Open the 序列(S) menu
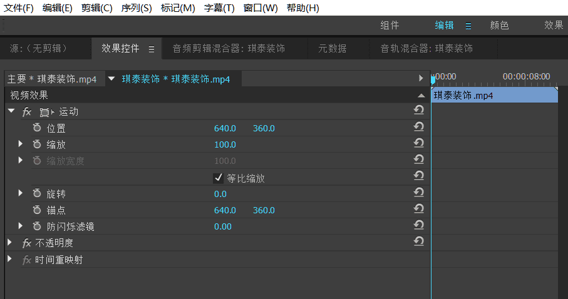Viewport: 568px width, 299px height. pos(137,8)
